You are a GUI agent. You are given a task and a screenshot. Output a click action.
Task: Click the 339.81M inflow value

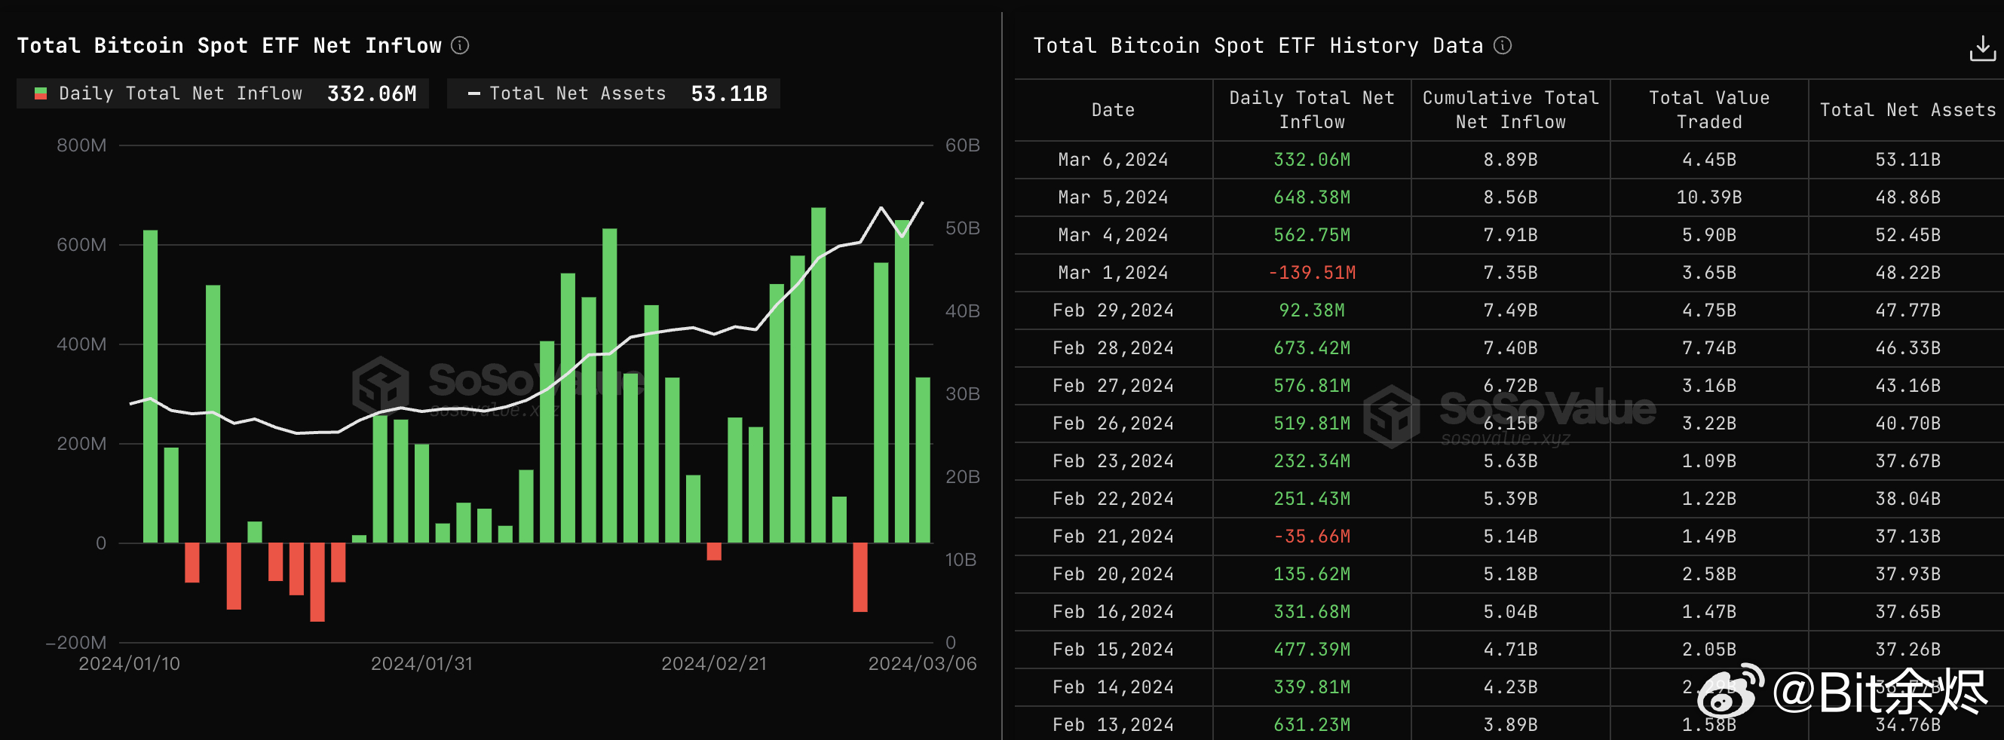(x=1312, y=688)
